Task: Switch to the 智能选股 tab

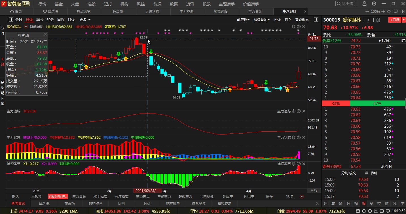Action: click(221, 12)
